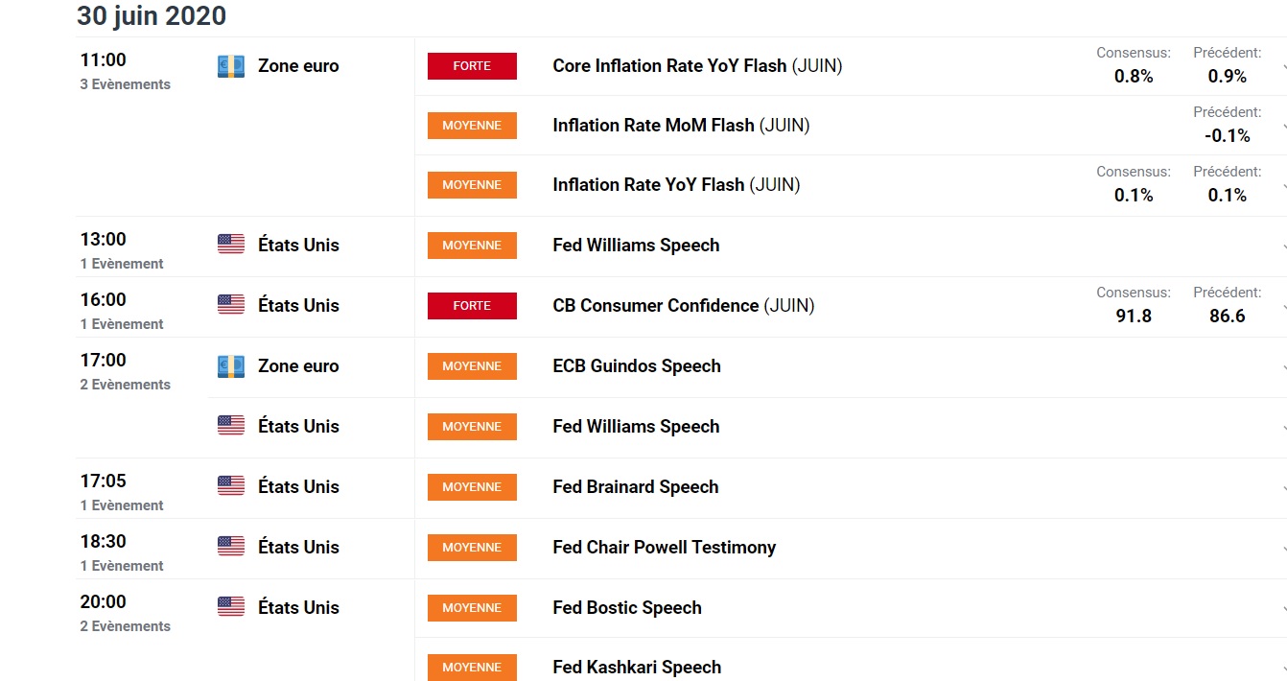Click the US flag in the 17:05 row
The image size is (1287, 681).
pyautogui.click(x=231, y=486)
